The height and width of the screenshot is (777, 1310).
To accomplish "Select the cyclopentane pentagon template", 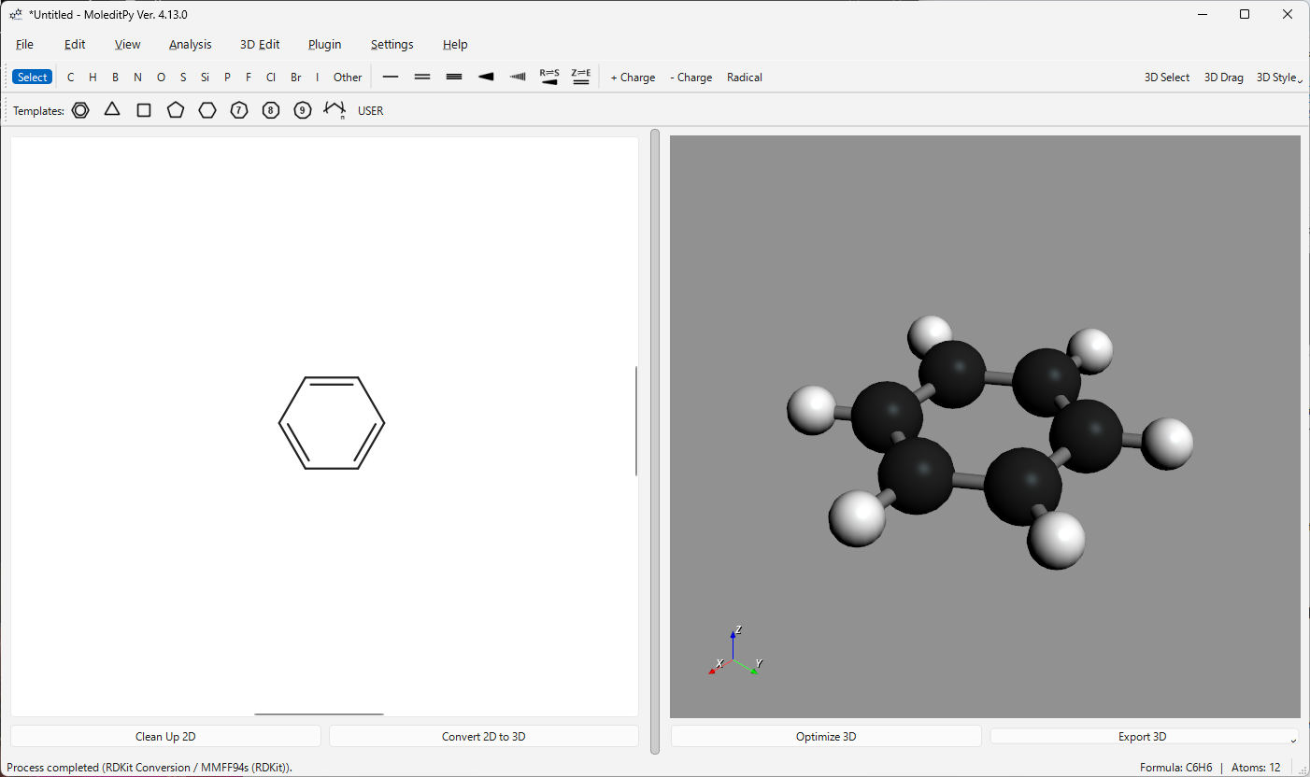I will 176,110.
